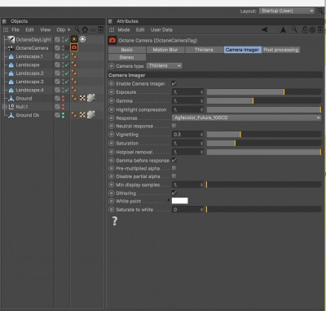Click the white circular tag on OctaneDayLight
The height and width of the screenshot is (311, 326).
tap(82, 39)
